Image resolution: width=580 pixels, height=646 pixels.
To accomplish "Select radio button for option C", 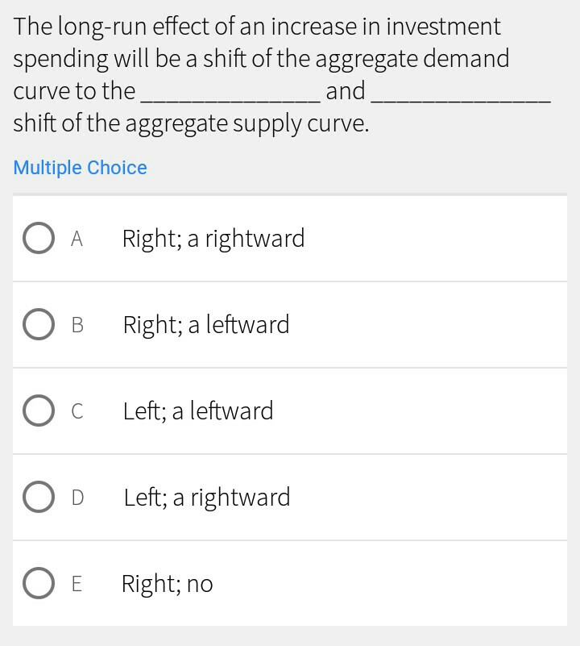I will point(38,411).
